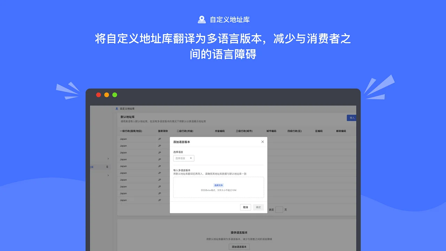Click the person icon beside 自定义地址库 breadcrumb

click(116, 108)
